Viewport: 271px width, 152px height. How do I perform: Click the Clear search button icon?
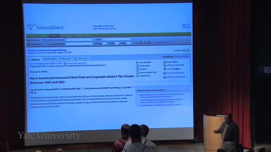[x=141, y=43]
